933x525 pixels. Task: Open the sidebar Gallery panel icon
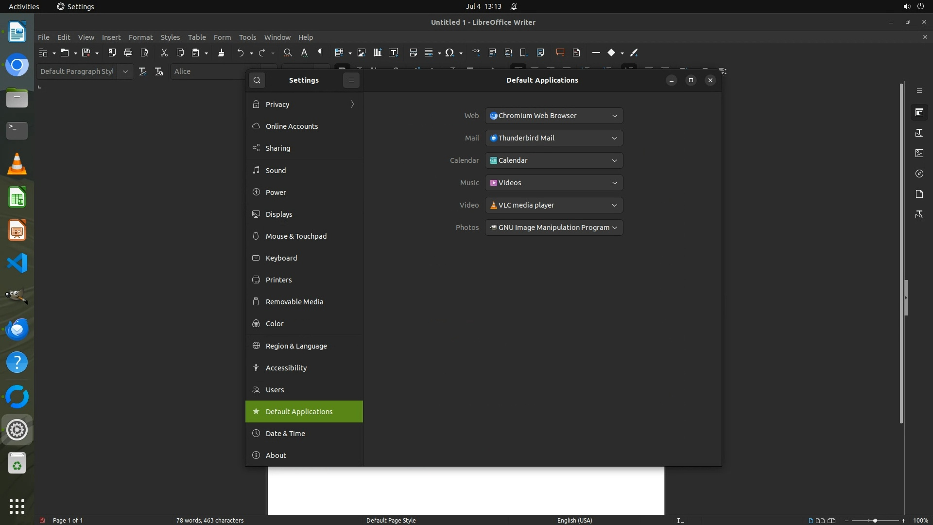(919, 153)
